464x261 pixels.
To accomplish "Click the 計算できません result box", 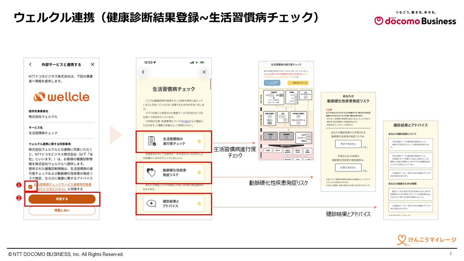I will [348, 167].
